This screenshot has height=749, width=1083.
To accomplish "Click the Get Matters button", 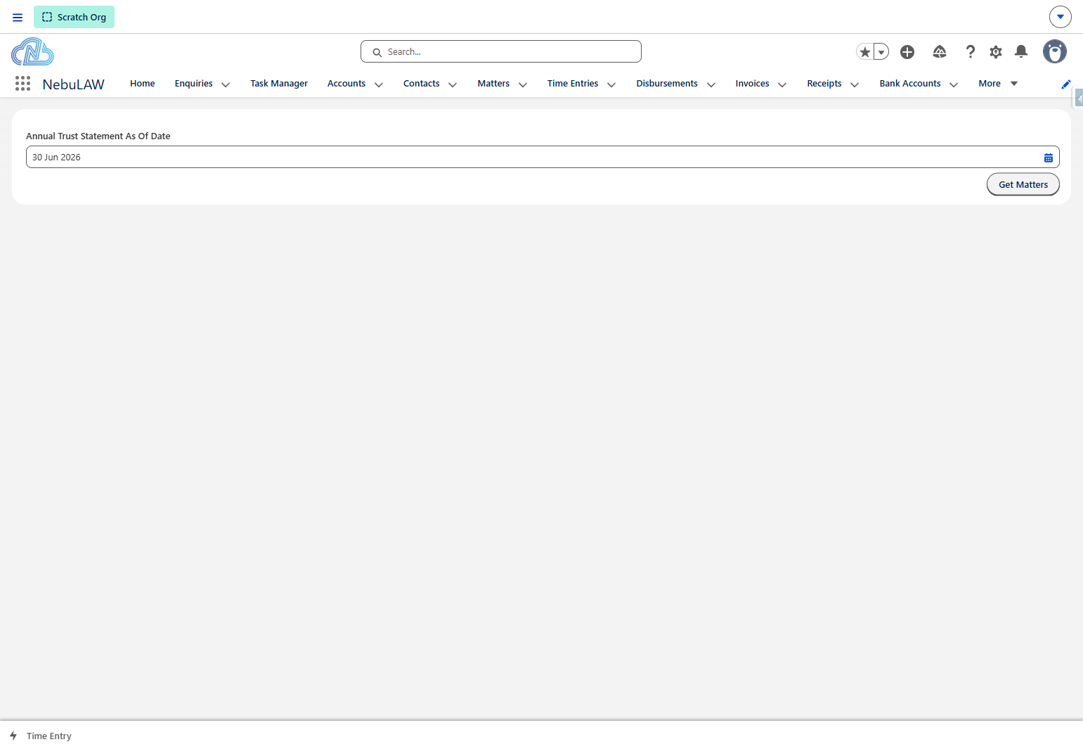I will (x=1023, y=184).
